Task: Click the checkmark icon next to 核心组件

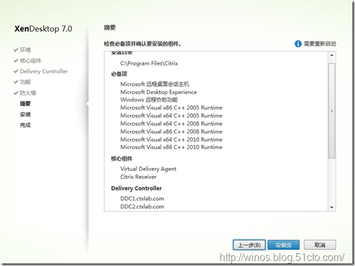Action: pyautogui.click(x=16, y=60)
